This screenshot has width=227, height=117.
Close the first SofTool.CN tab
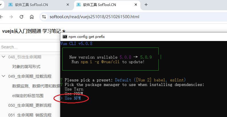(x=68, y=5)
